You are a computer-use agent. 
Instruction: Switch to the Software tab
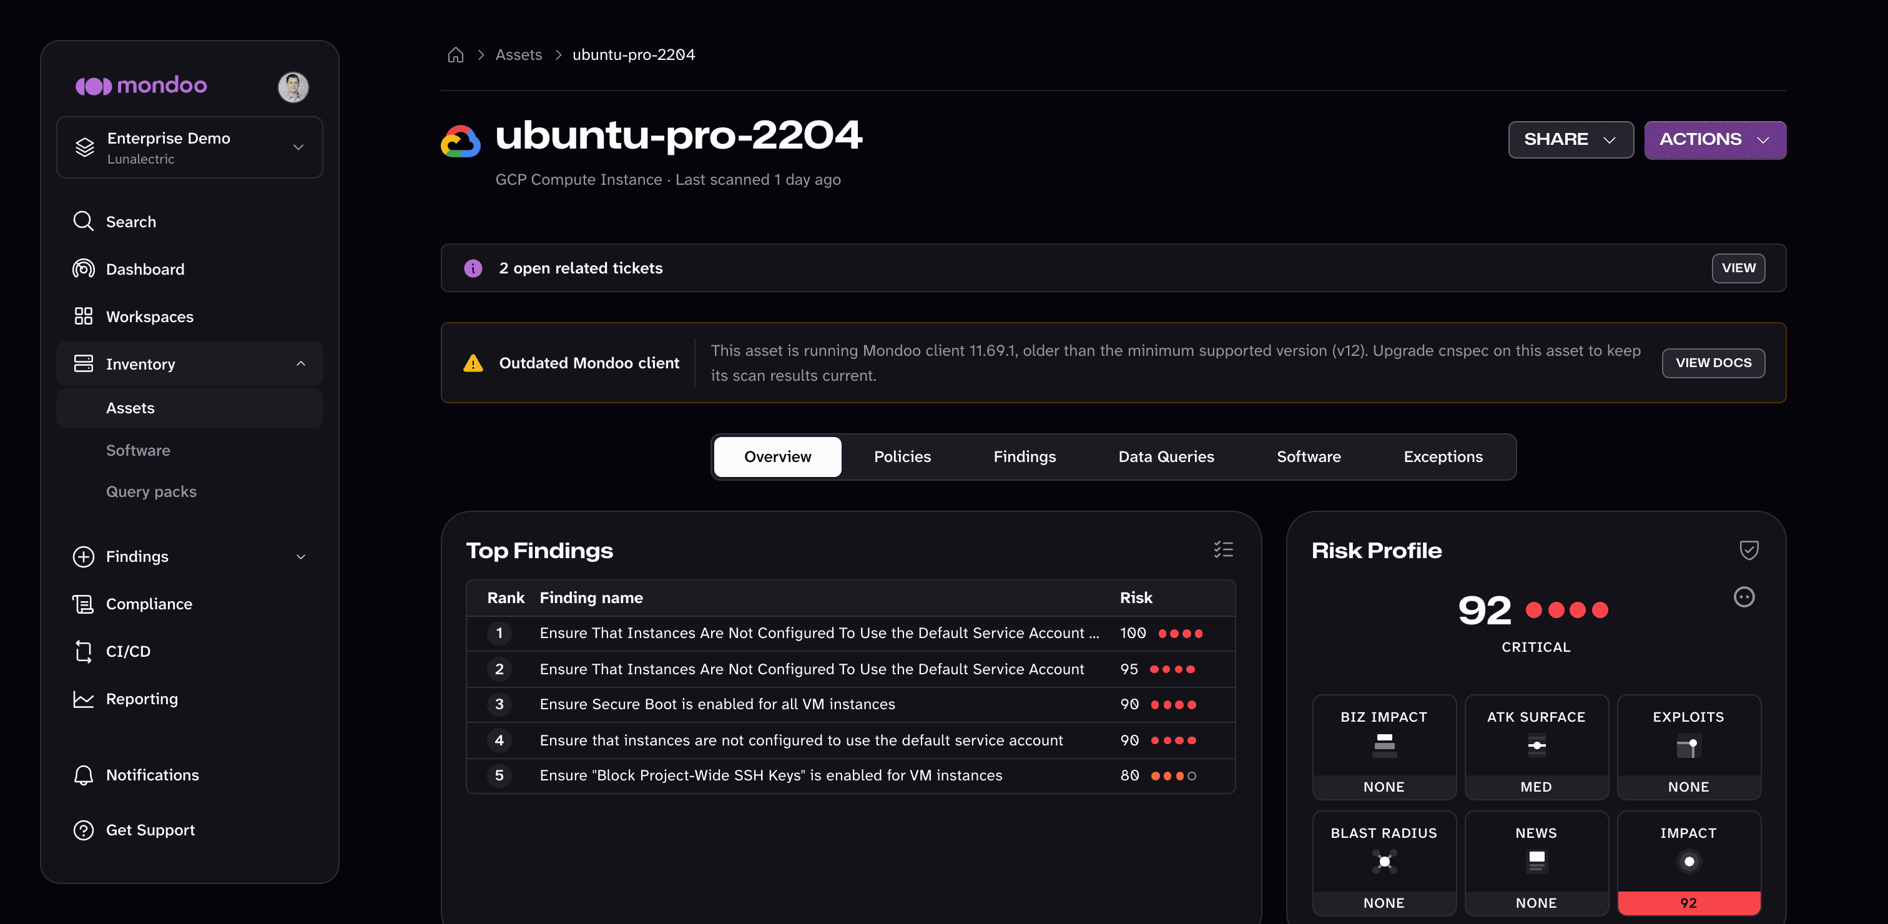click(1309, 456)
